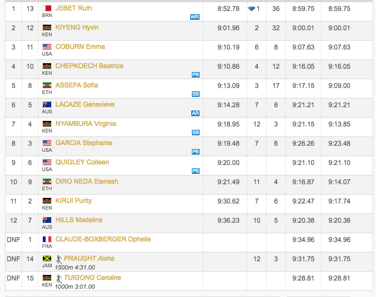Open JEBET Ruth athlete profile
Image resolution: width=376 pixels, height=297 pixels.
(x=74, y=8)
